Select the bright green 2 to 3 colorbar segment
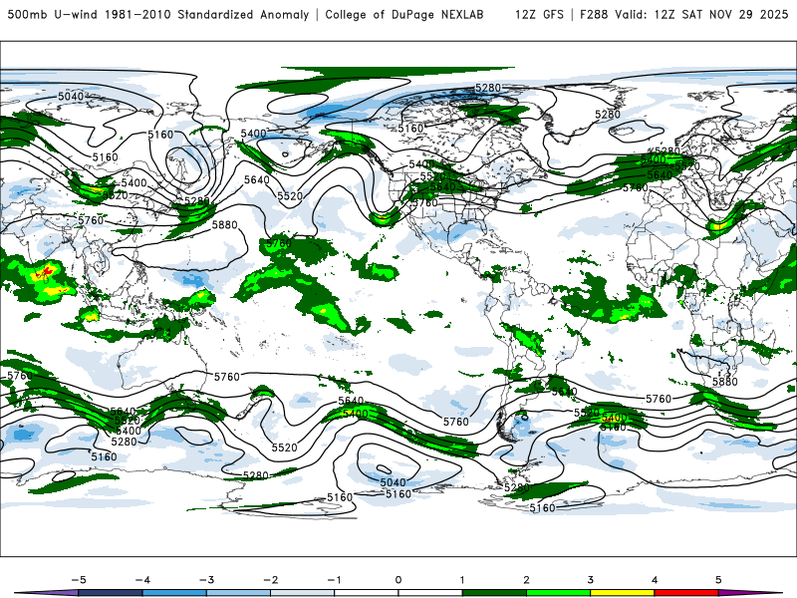797x598 pixels. 558,593
